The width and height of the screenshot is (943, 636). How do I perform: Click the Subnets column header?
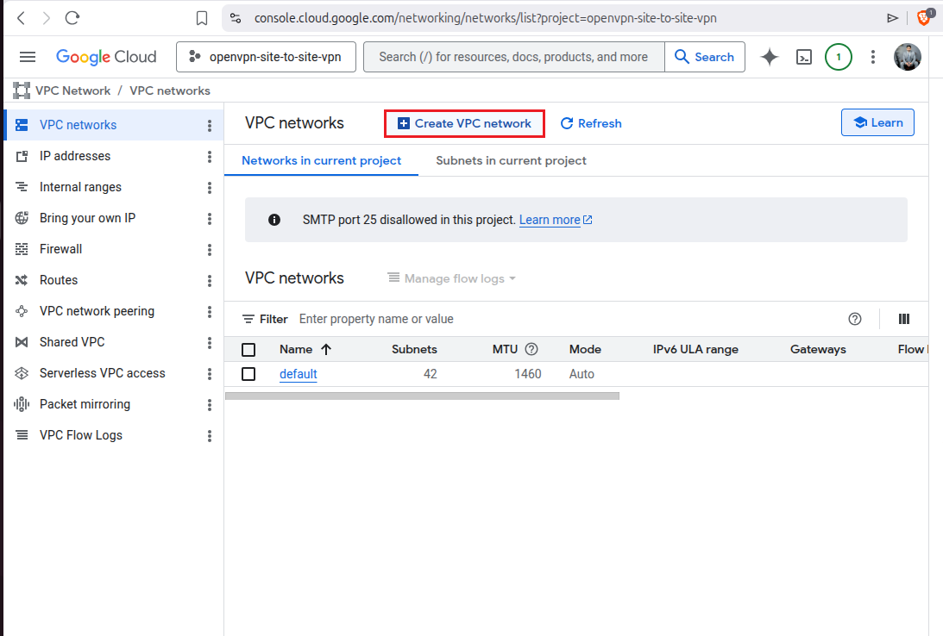(414, 350)
